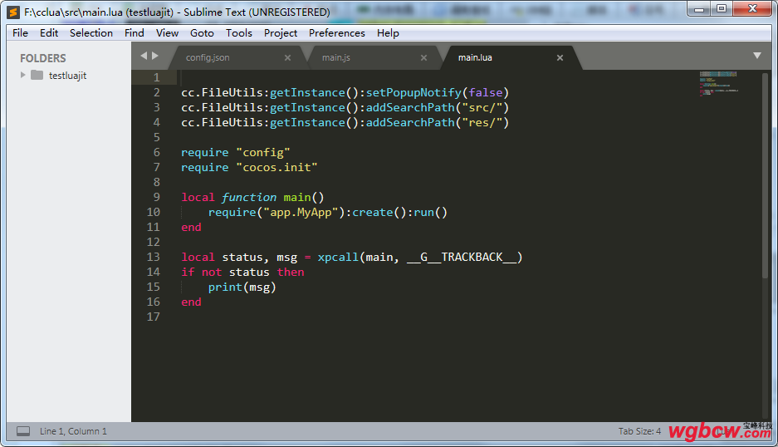The image size is (778, 447).
Task: Click the Line 1, Column 1 status
Action: click(x=73, y=431)
